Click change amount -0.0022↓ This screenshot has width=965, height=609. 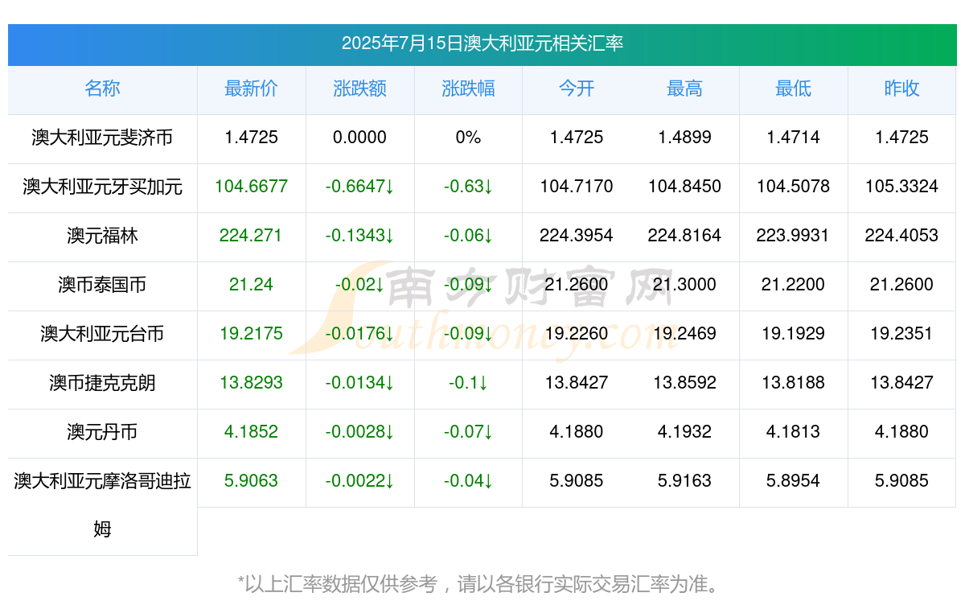click(359, 481)
